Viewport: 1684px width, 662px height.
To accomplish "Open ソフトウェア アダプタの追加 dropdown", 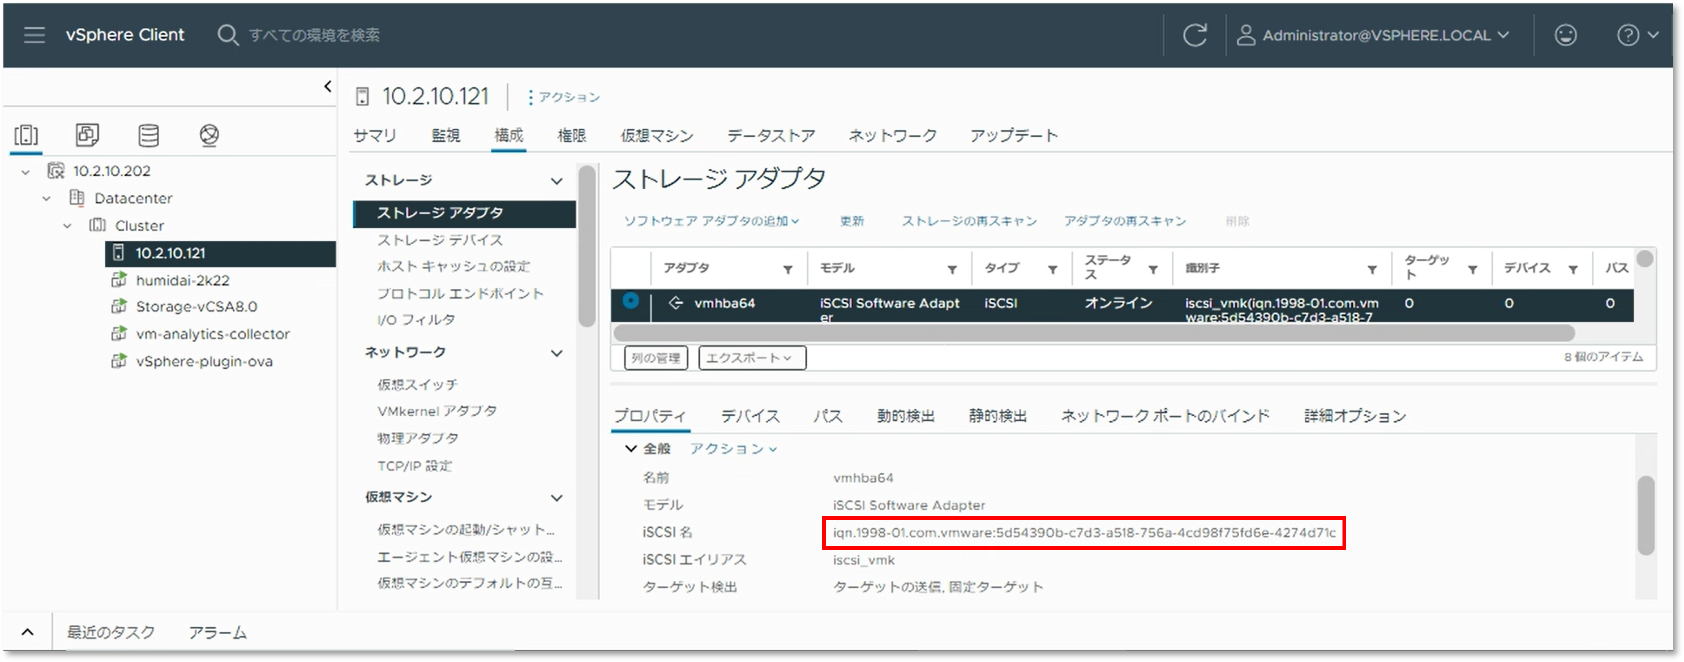I will point(711,221).
